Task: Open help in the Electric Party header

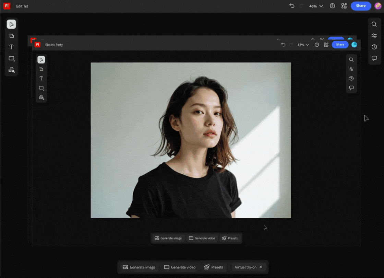Action: (x=317, y=45)
